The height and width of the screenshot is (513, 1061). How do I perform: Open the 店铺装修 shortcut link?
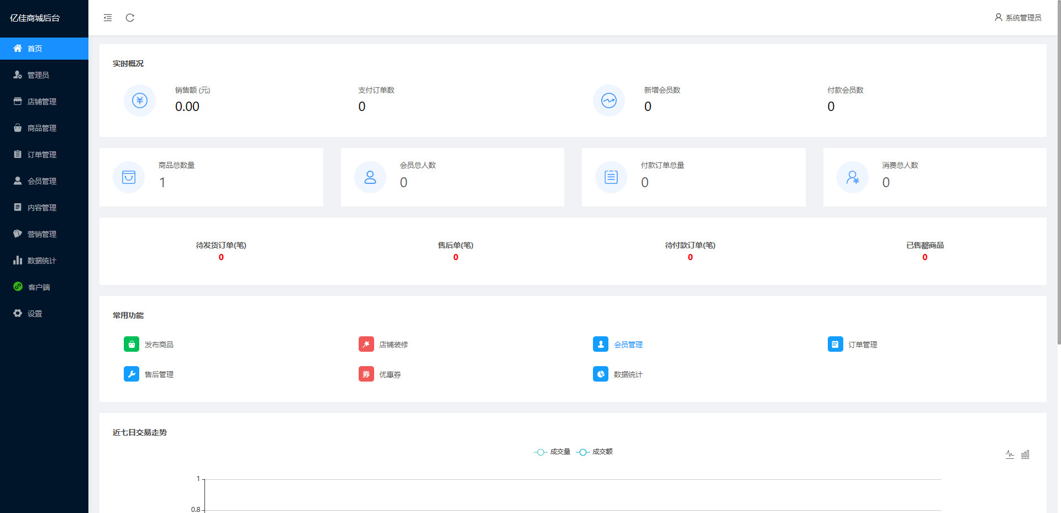pyautogui.click(x=393, y=345)
